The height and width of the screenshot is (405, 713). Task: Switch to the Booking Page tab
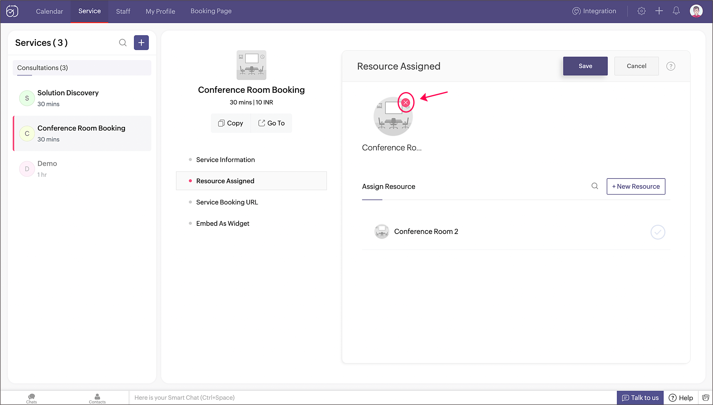pyautogui.click(x=211, y=11)
